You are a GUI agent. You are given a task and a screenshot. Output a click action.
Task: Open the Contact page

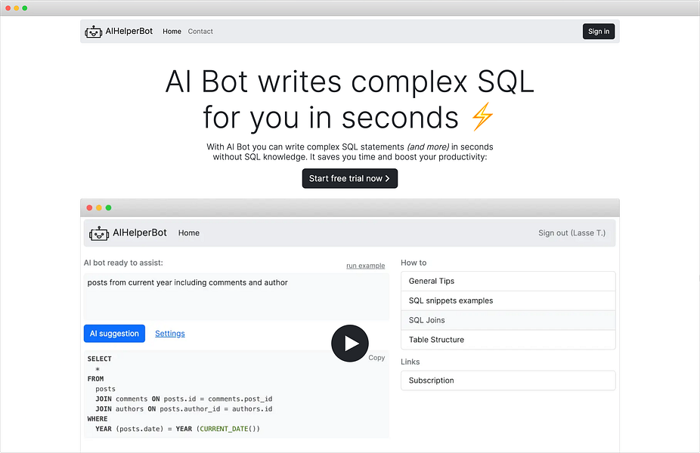click(200, 32)
